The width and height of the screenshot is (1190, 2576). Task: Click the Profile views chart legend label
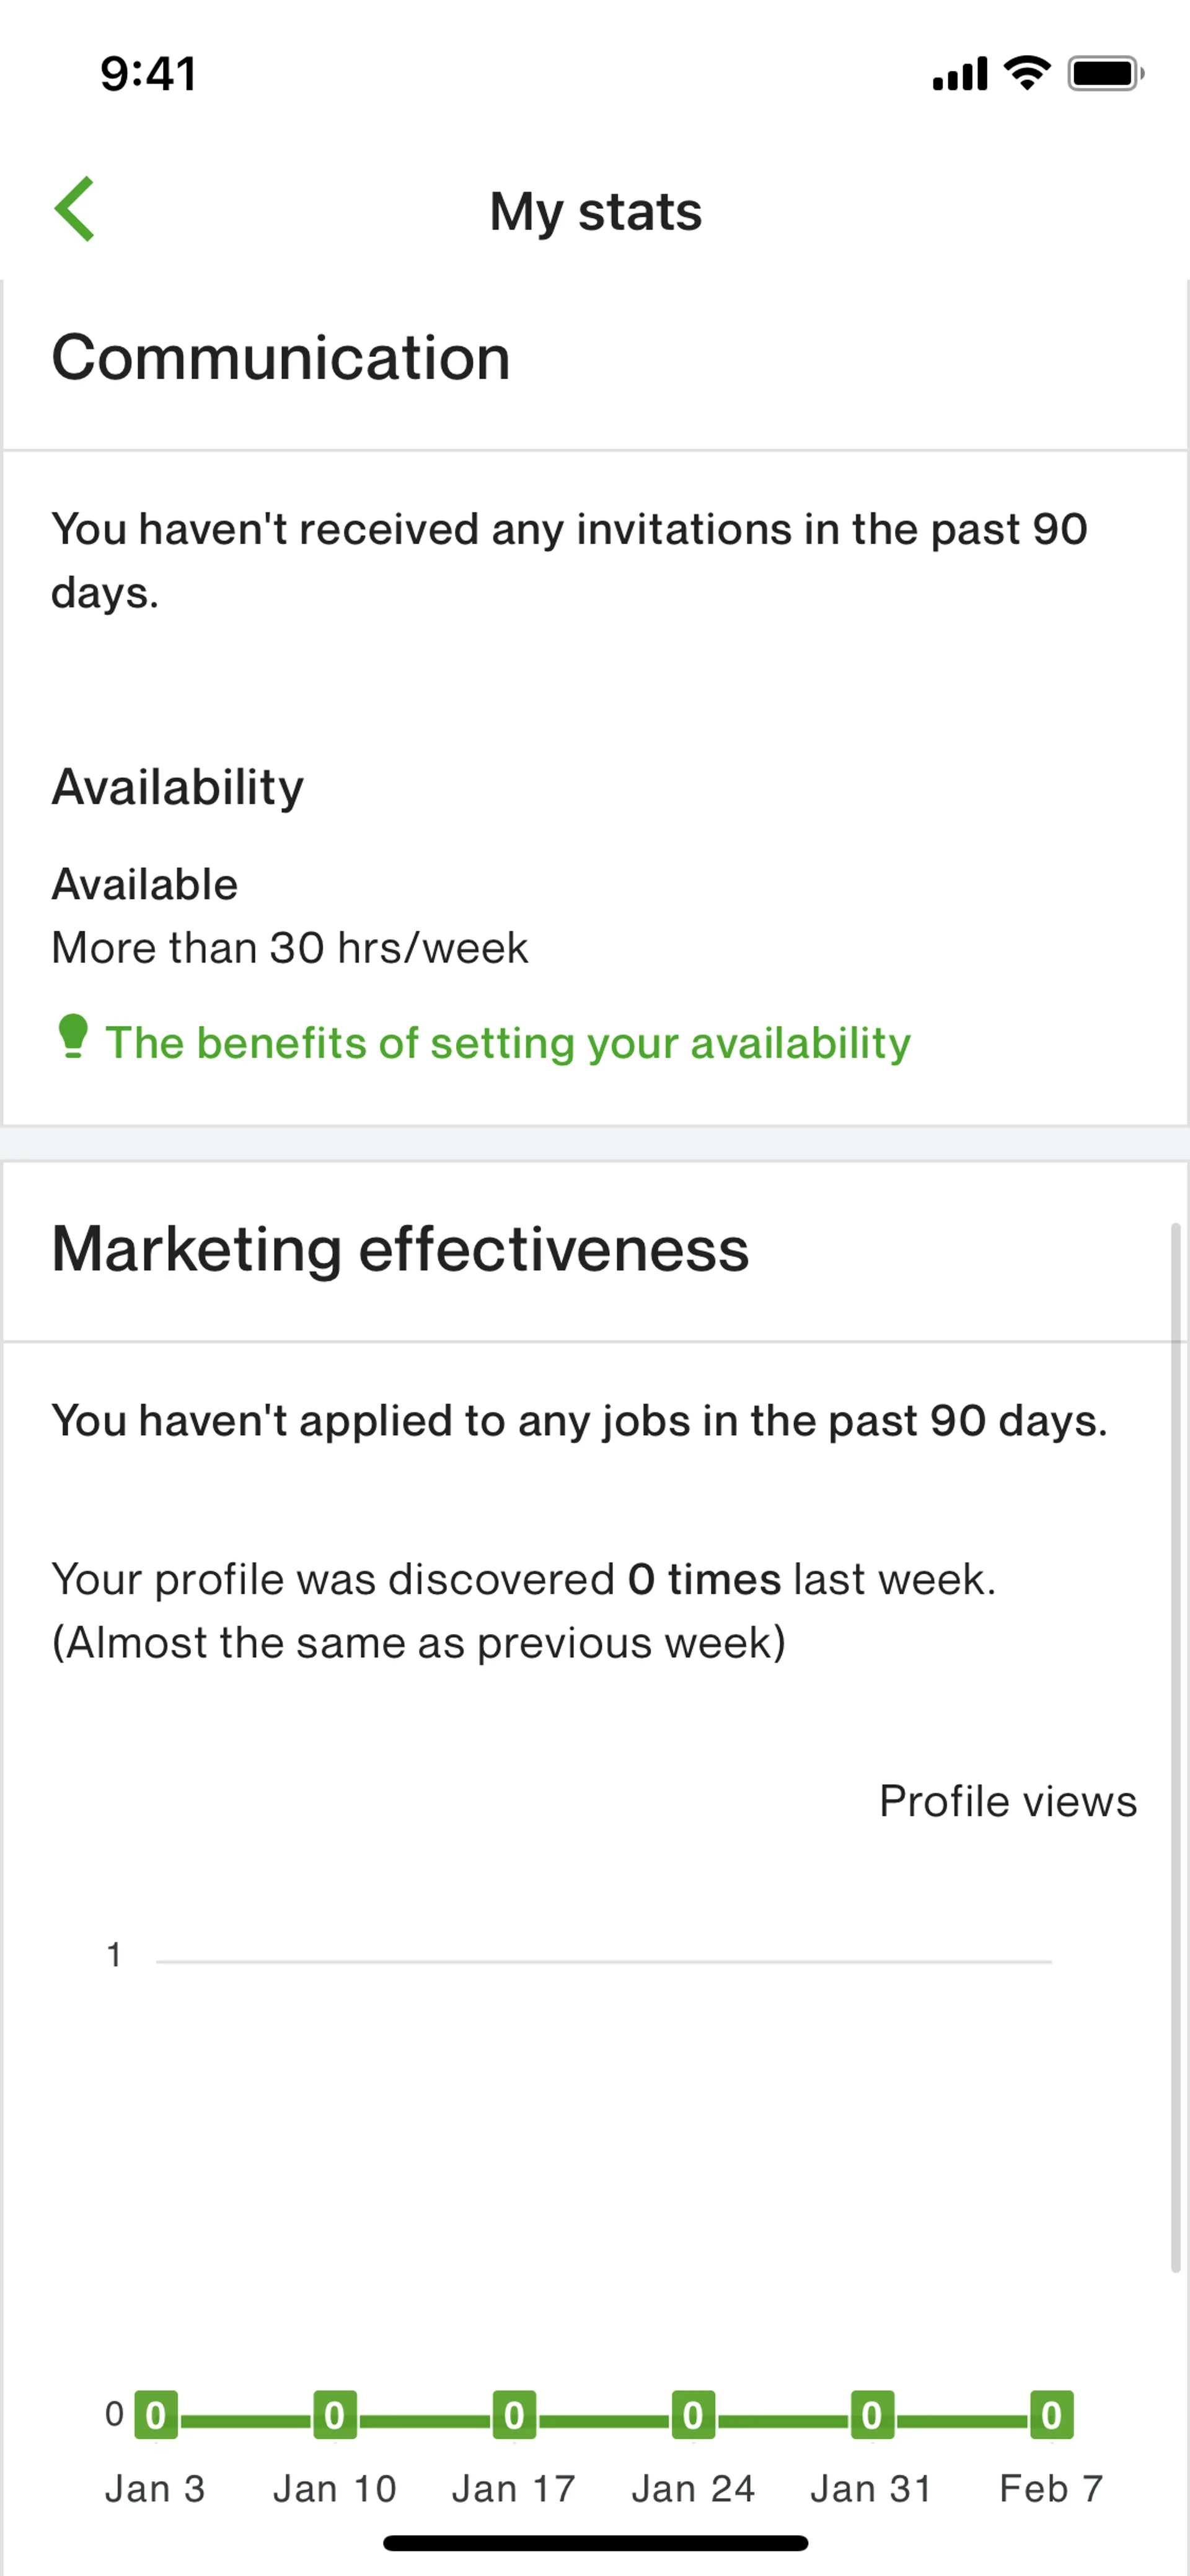point(1007,1801)
